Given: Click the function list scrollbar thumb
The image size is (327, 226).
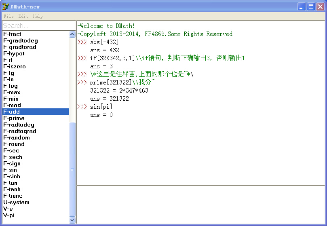Looking at the screenshot, I should (72, 169).
